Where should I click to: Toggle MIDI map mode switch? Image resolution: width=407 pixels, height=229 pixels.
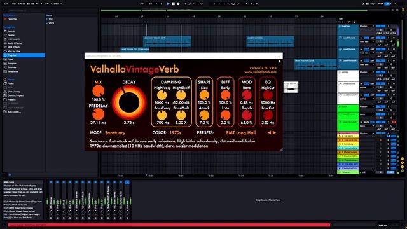(x=380, y=4)
